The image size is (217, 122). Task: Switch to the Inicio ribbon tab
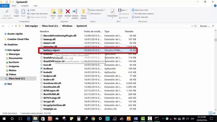14,6
